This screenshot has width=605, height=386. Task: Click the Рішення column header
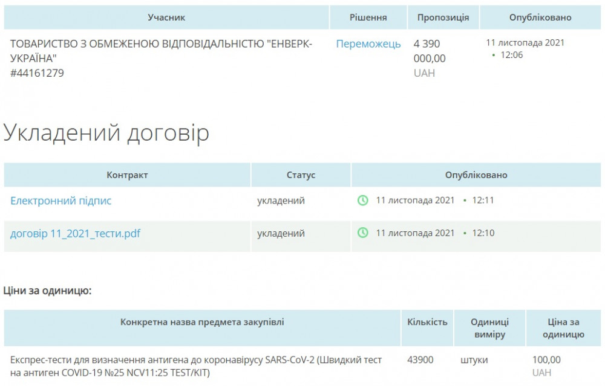pyautogui.click(x=368, y=18)
